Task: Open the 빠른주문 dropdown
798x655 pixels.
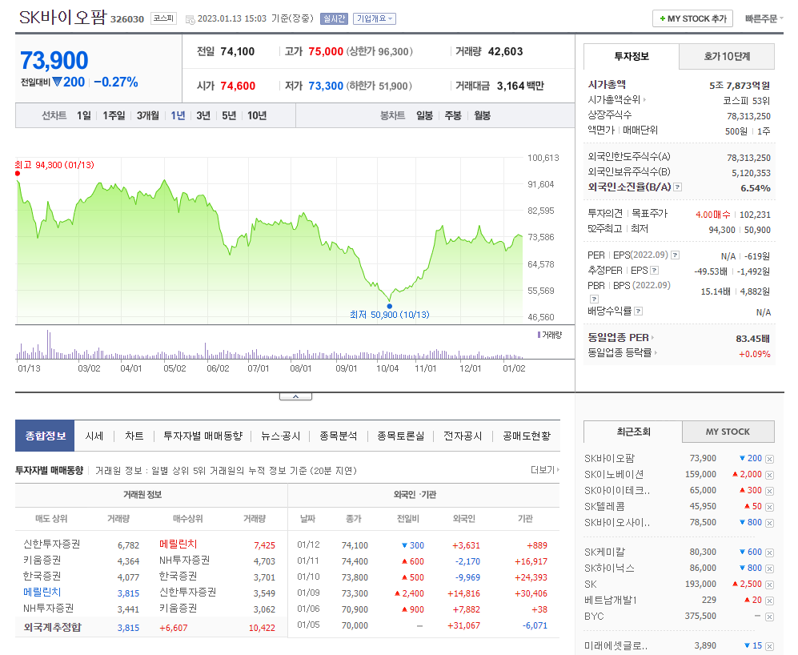Action: point(764,19)
